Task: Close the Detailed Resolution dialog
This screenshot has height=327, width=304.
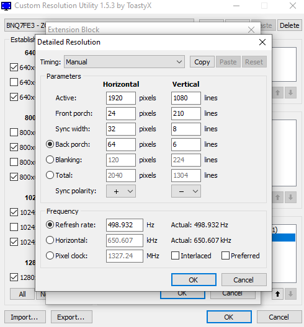Action: click(x=262, y=42)
